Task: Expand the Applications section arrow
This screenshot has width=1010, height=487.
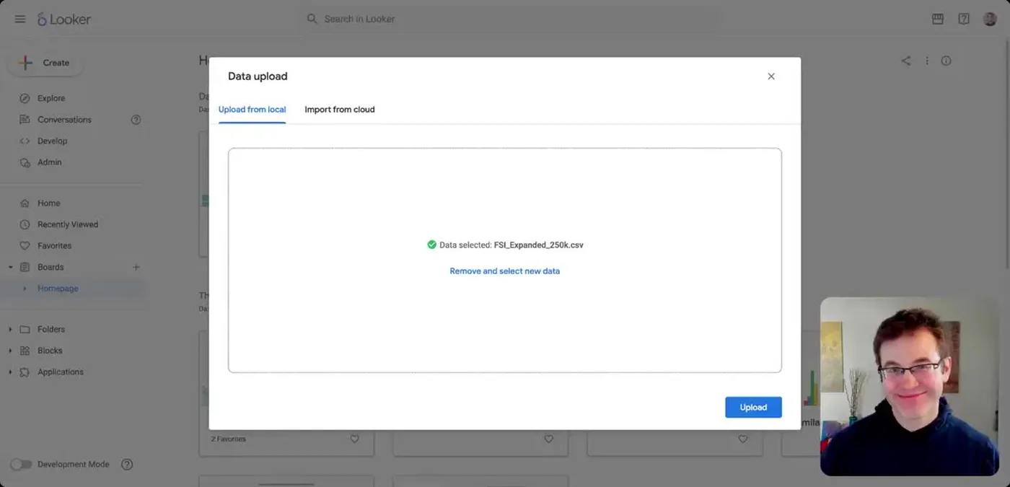Action: (x=10, y=372)
